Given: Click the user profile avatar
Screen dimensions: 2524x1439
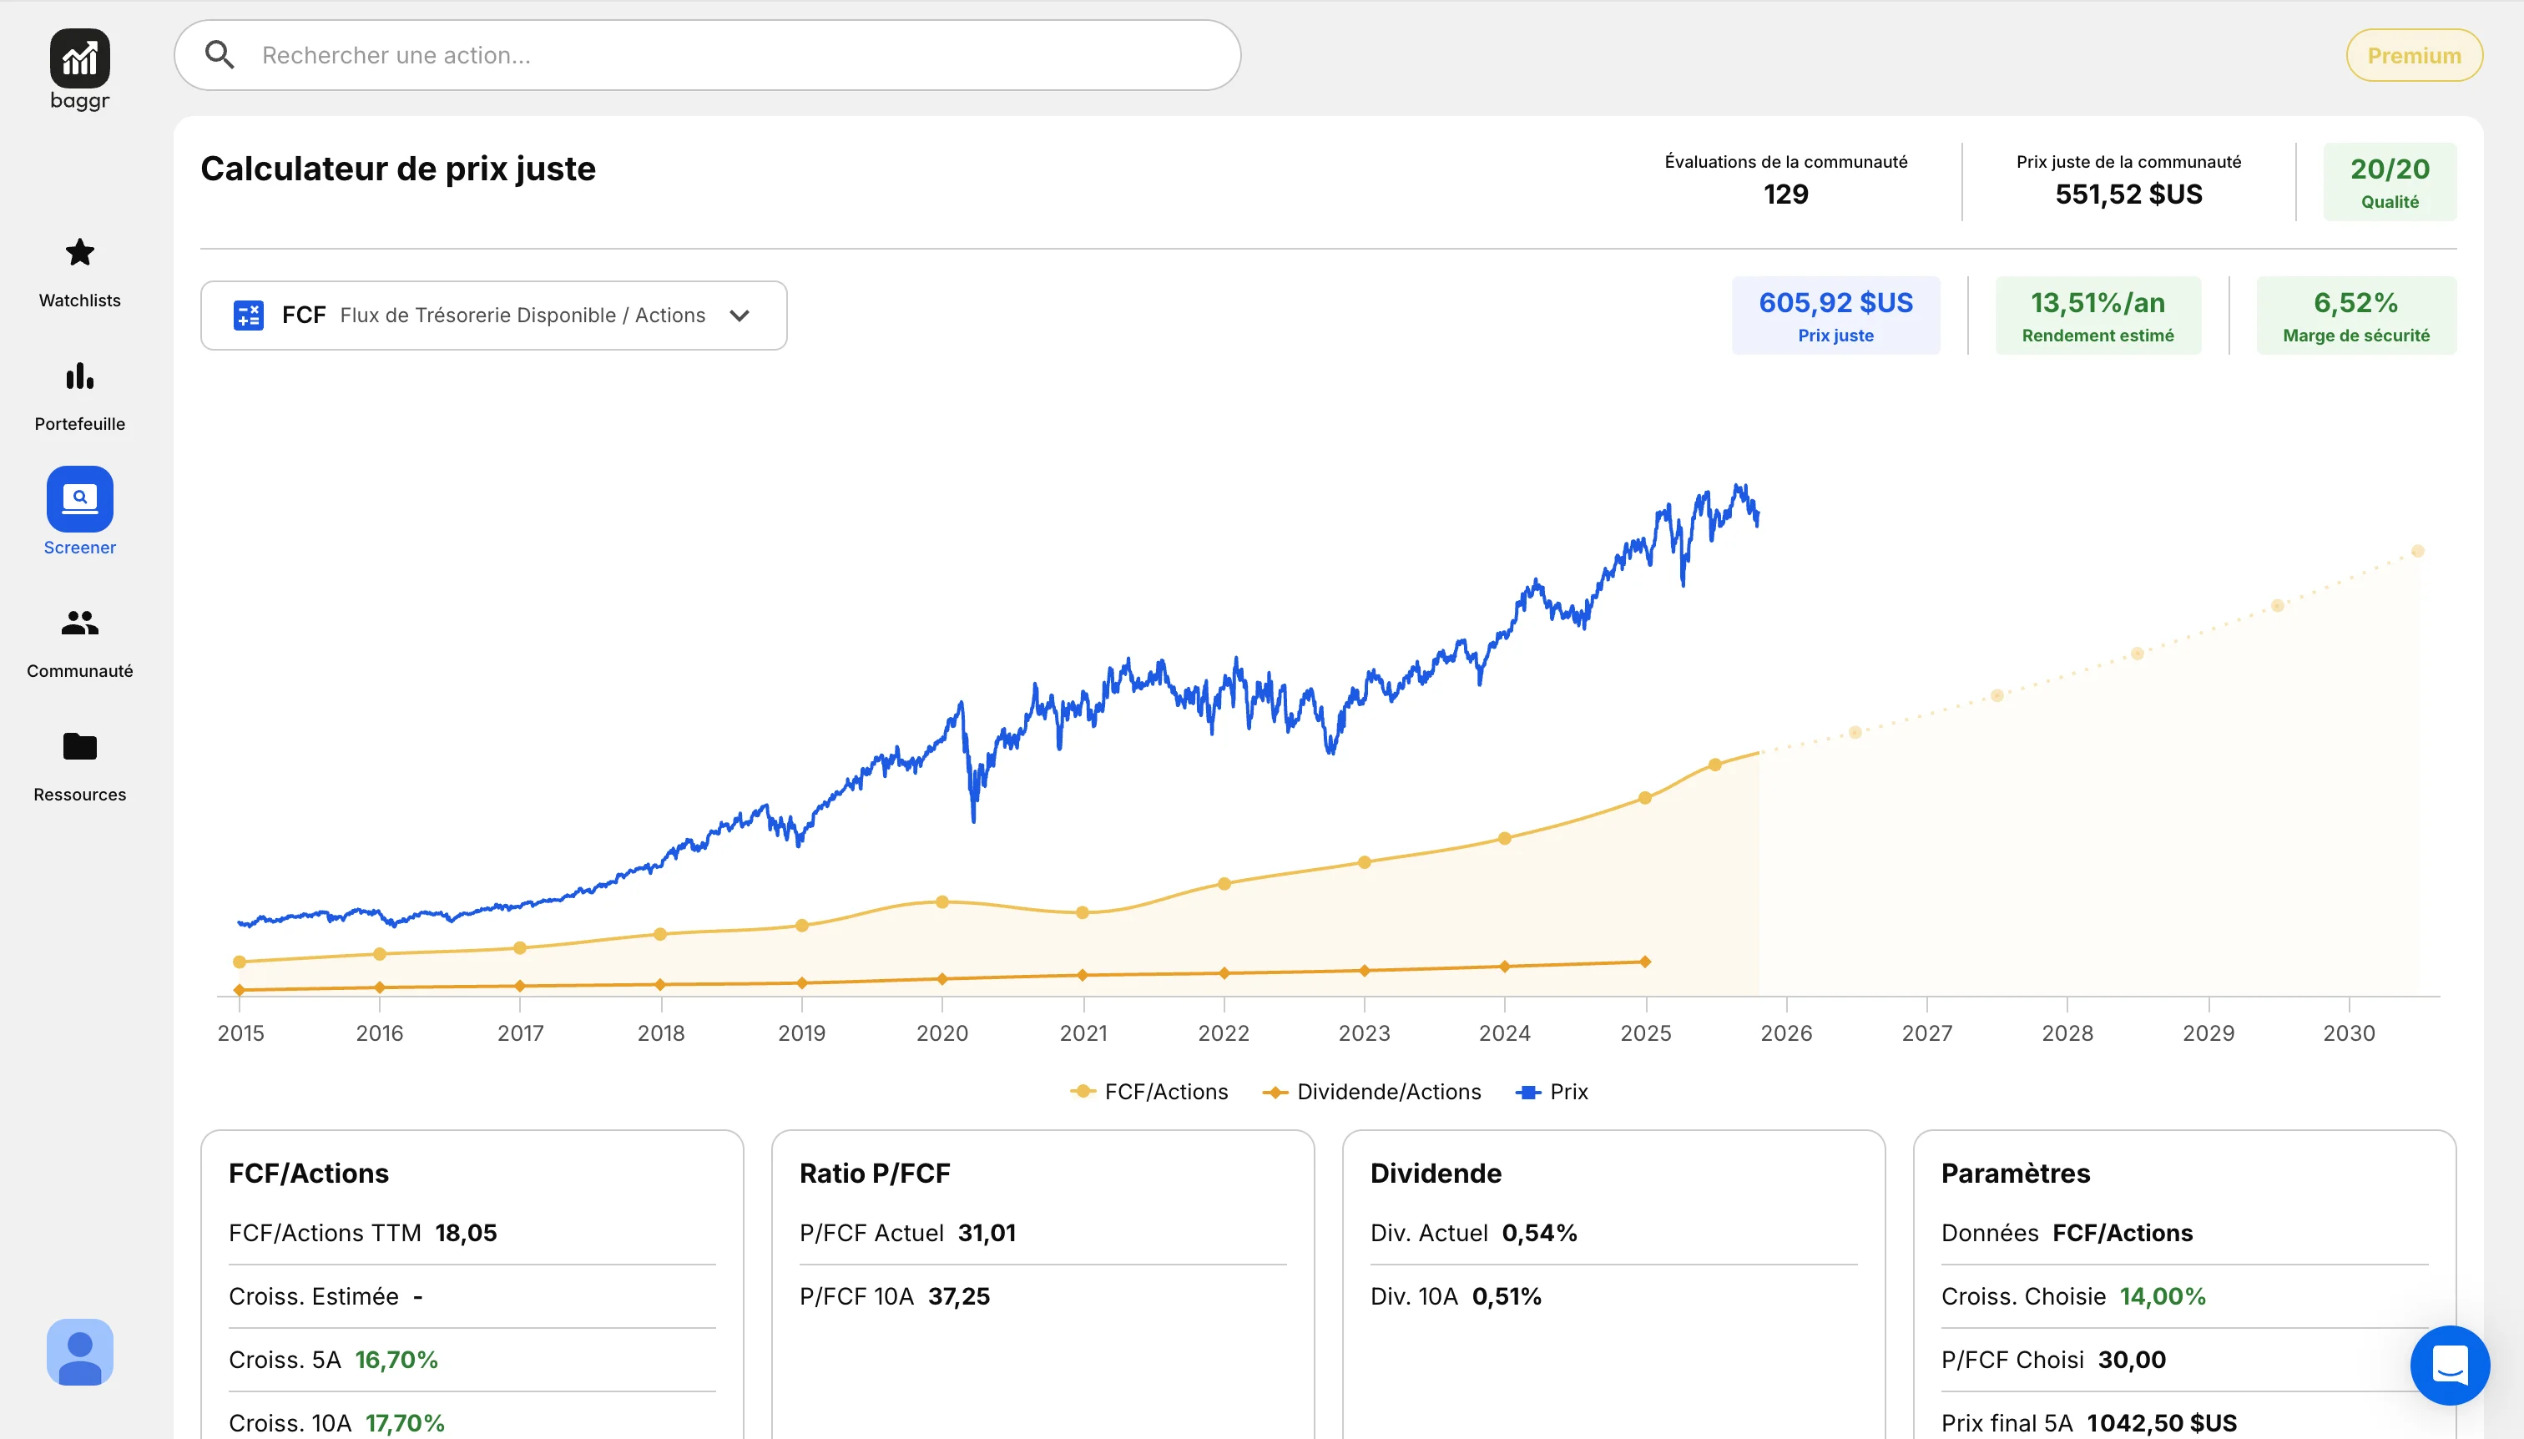Looking at the screenshot, I should 79,1351.
